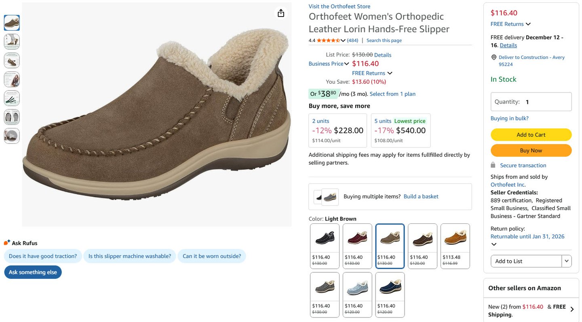Open star rating breakdown popover
582x322 pixels.
[343, 40]
